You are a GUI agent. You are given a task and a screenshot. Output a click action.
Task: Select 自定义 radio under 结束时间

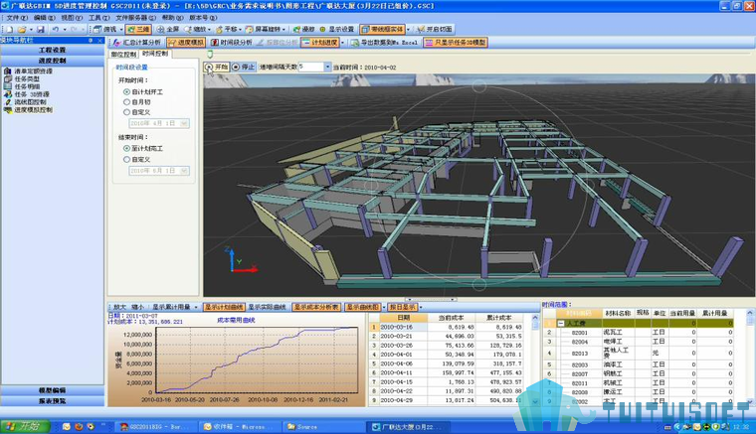126,159
